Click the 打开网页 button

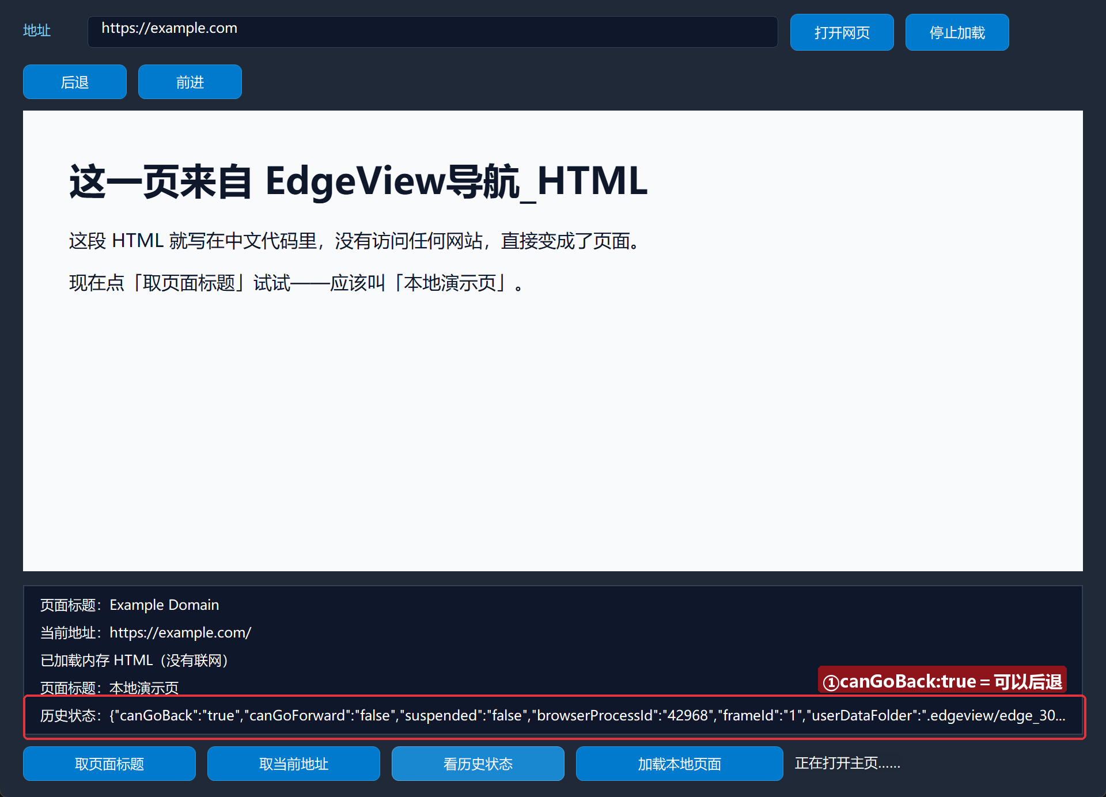pyautogui.click(x=842, y=32)
